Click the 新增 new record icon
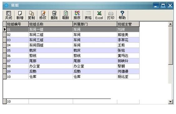Image resolution: width=176 pixels, height=114 pixels. pos(20,15)
